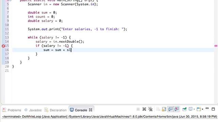Click the Clear Console icon
The image size is (218, 122).
click(158, 109)
